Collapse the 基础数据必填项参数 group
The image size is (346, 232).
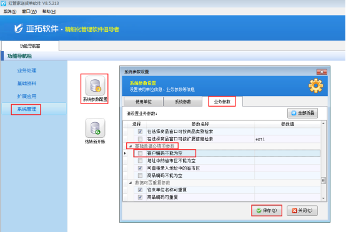[131, 146]
